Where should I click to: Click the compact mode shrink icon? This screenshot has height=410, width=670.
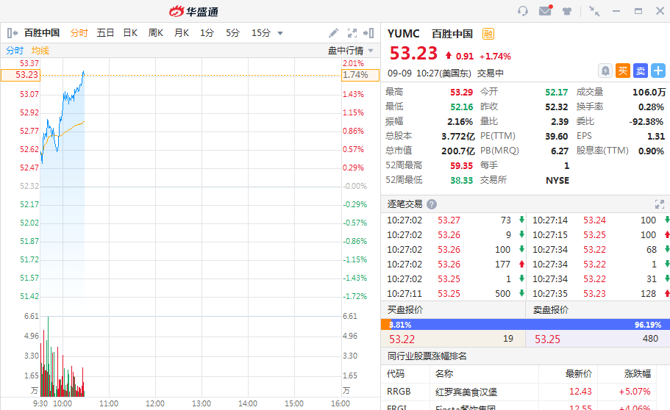[594, 11]
